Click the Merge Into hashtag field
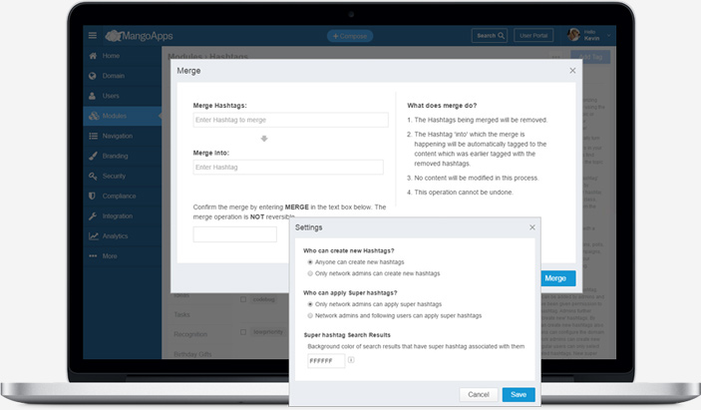 click(288, 168)
